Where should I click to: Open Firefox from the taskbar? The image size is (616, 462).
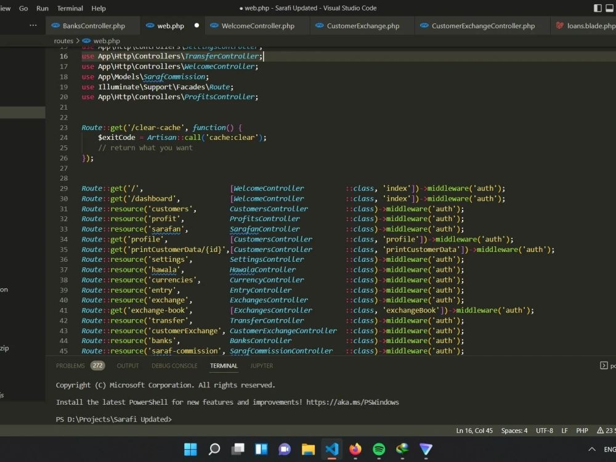point(355,449)
